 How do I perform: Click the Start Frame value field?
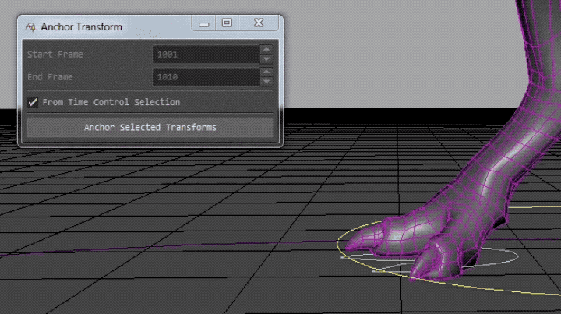pyautogui.click(x=206, y=55)
